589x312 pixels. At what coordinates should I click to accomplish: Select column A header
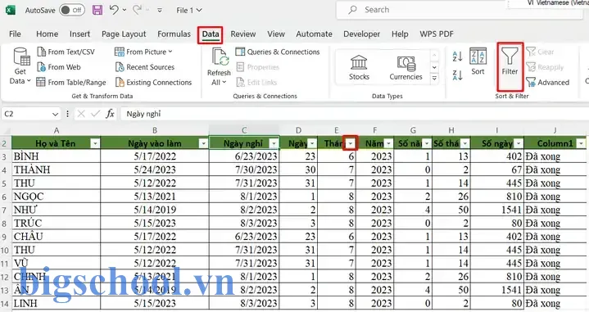(56, 130)
